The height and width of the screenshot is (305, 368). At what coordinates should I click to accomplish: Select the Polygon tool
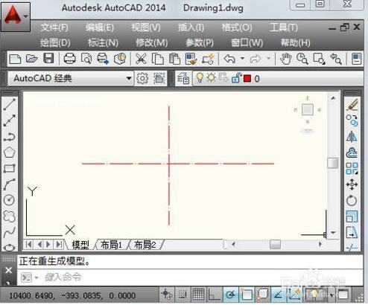(10, 152)
